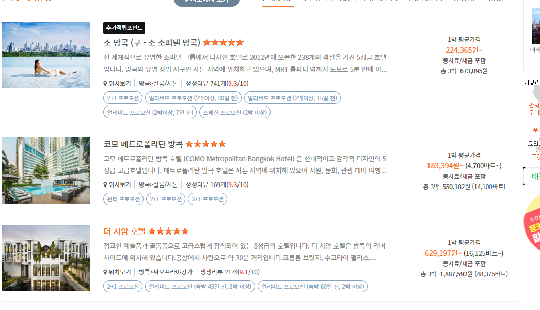Select the 3+1 프로모션 tag
The height and width of the screenshot is (310, 540).
(208, 199)
